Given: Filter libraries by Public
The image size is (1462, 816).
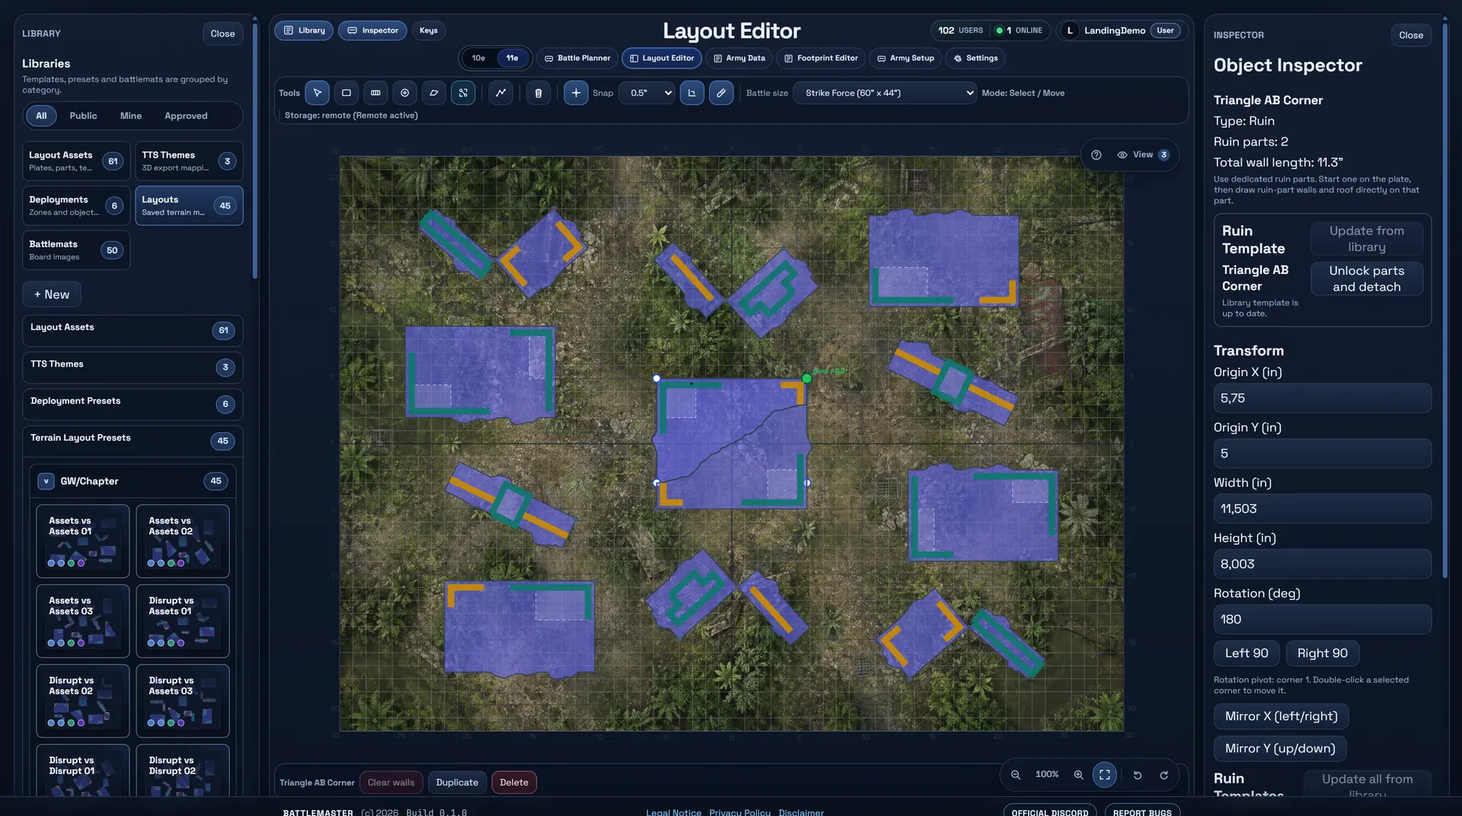Looking at the screenshot, I should click(x=83, y=116).
